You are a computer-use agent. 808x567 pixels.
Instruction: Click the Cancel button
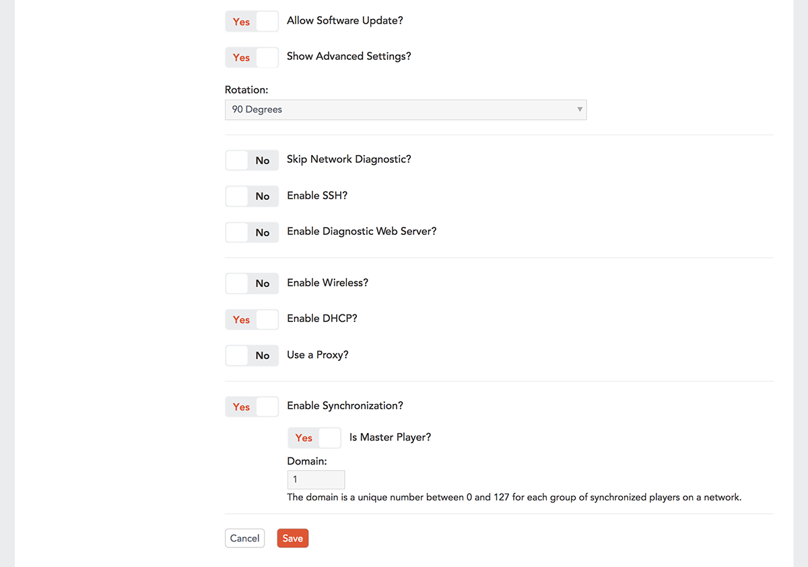pyautogui.click(x=244, y=538)
